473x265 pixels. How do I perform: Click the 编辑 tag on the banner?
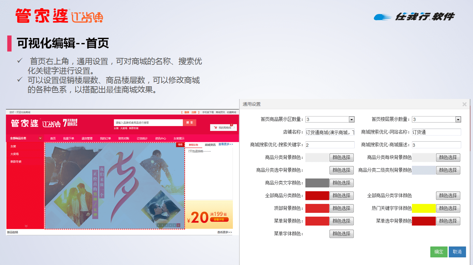click(180, 145)
